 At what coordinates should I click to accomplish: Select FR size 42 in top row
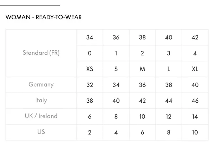pyautogui.click(x=195, y=37)
